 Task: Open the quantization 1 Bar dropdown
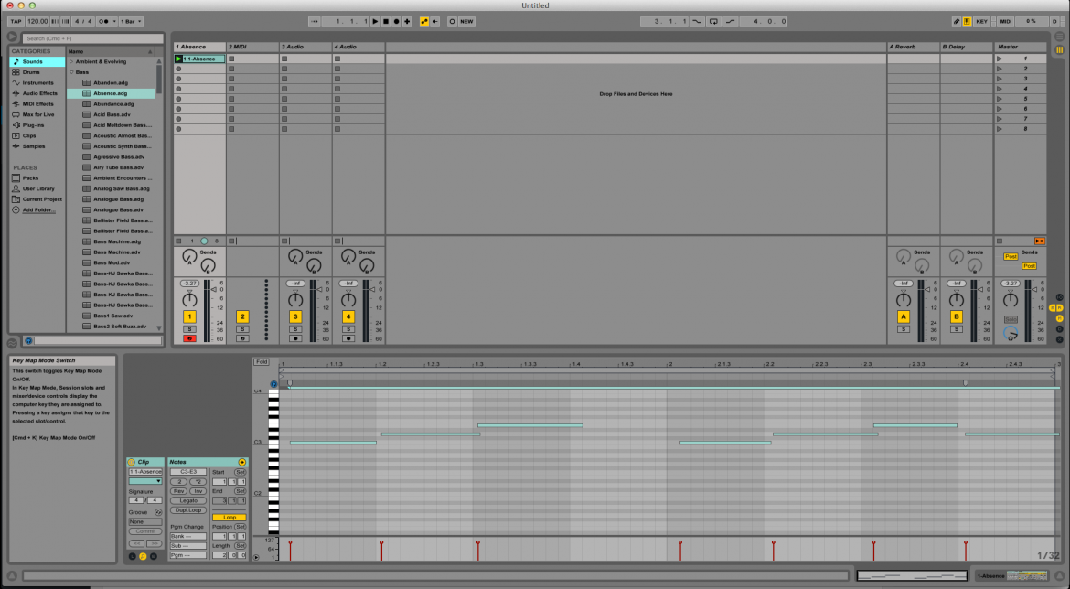coord(131,21)
